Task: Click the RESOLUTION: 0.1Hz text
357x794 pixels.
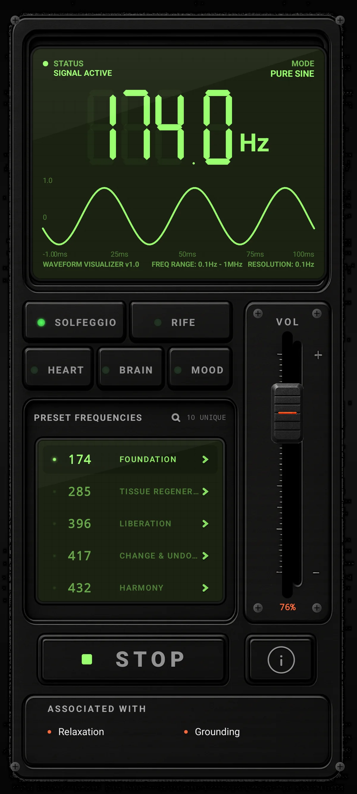Action: click(x=281, y=264)
